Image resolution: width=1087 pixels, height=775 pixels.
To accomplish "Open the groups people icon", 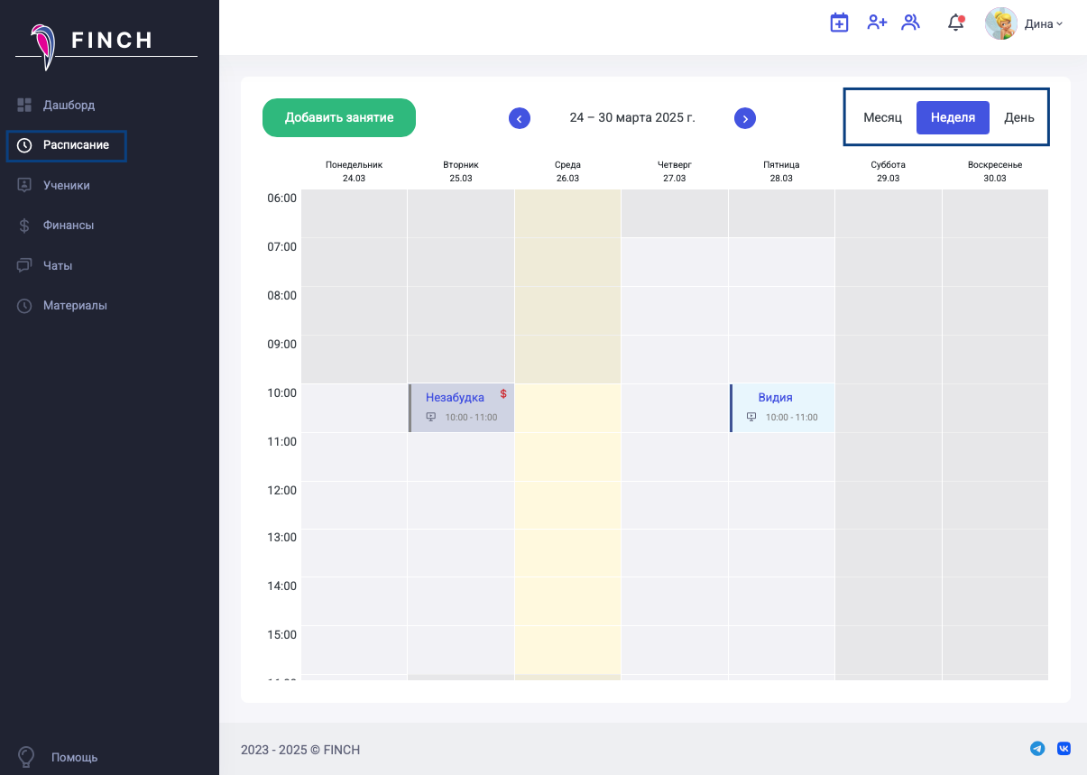I will click(911, 23).
